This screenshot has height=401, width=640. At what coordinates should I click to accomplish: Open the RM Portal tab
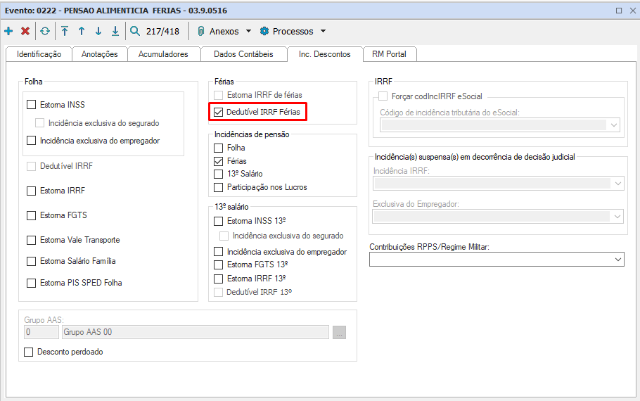390,54
